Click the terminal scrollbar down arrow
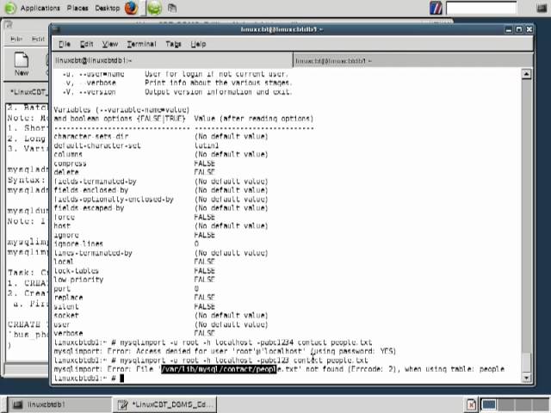The height and width of the screenshot is (413, 551). [526, 378]
